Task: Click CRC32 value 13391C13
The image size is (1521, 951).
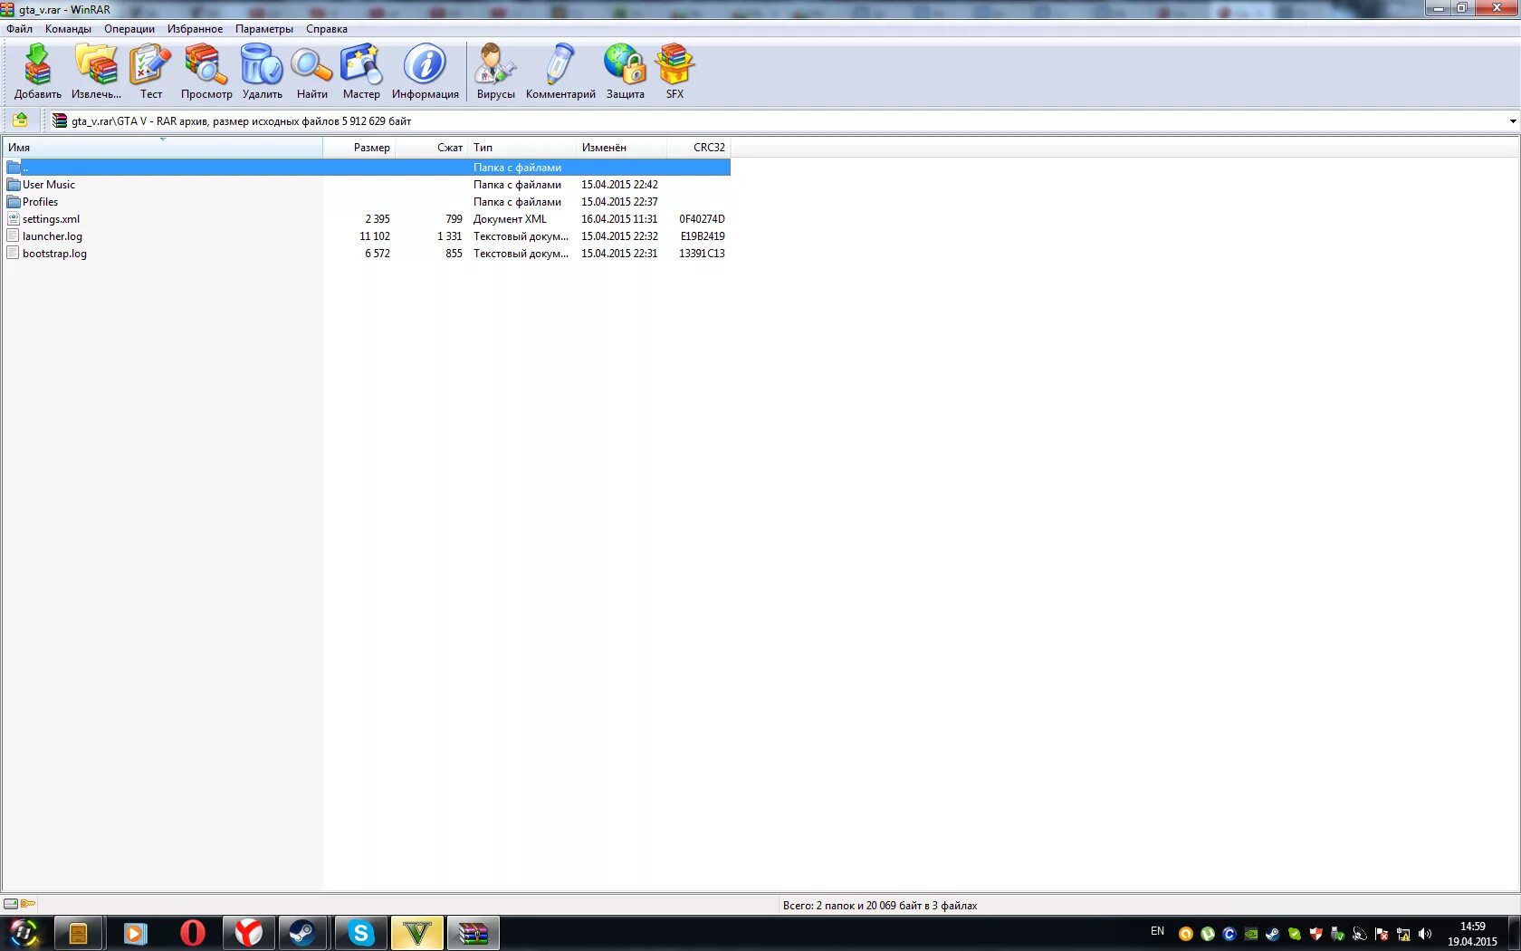Action: pyautogui.click(x=702, y=254)
